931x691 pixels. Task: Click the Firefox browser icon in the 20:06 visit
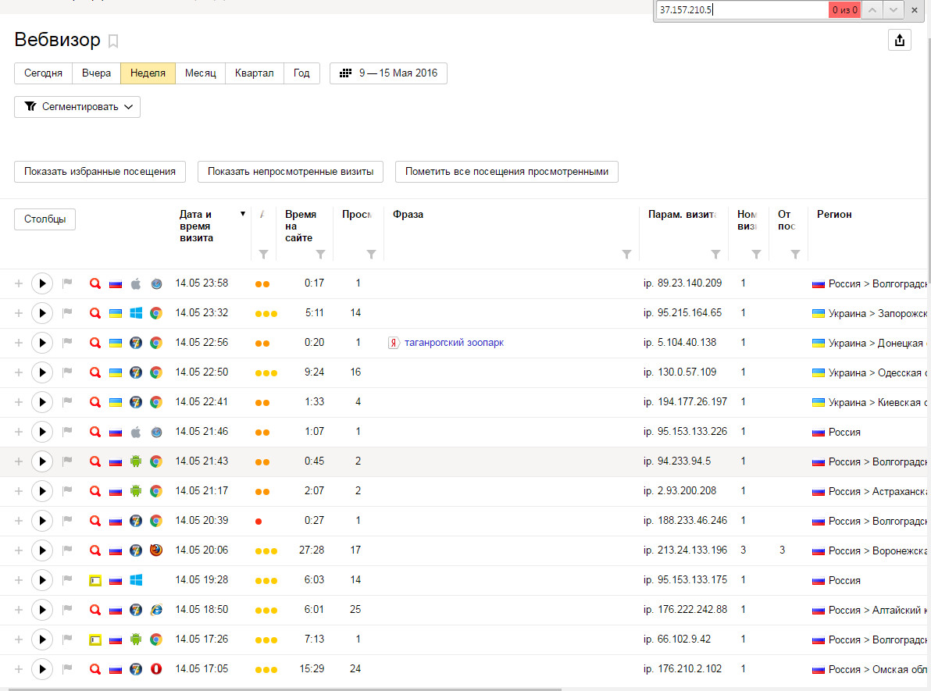pos(156,550)
